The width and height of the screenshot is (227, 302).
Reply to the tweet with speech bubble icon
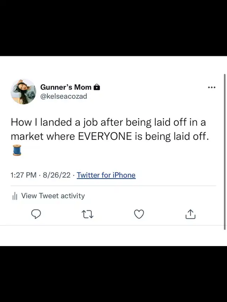pos(36,214)
